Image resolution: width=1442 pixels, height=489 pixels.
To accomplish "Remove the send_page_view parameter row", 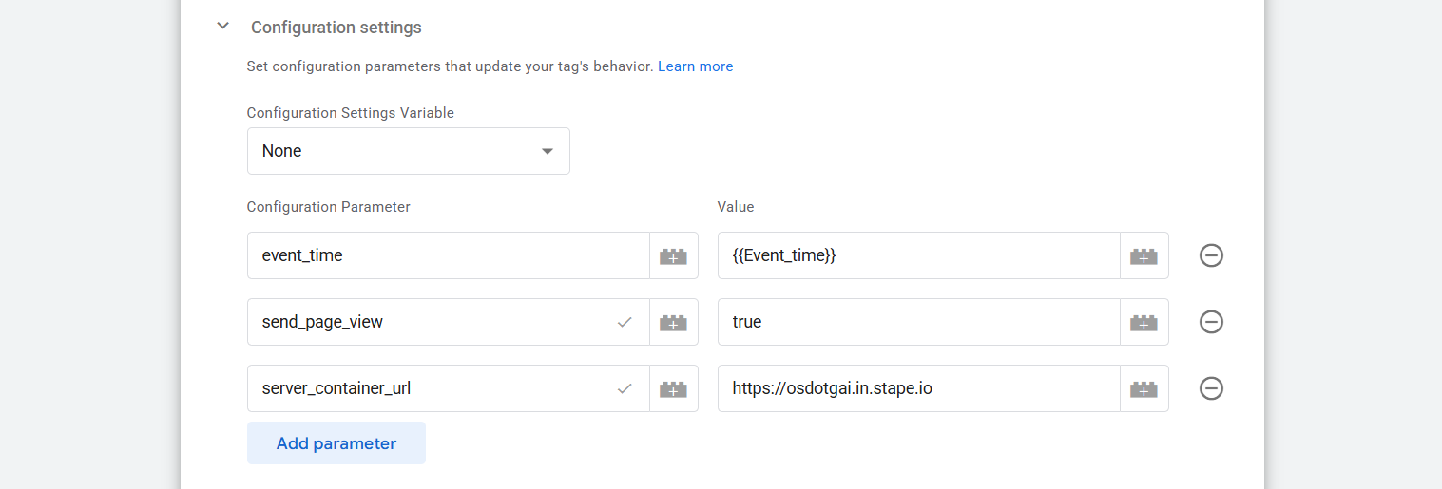I will (x=1211, y=322).
